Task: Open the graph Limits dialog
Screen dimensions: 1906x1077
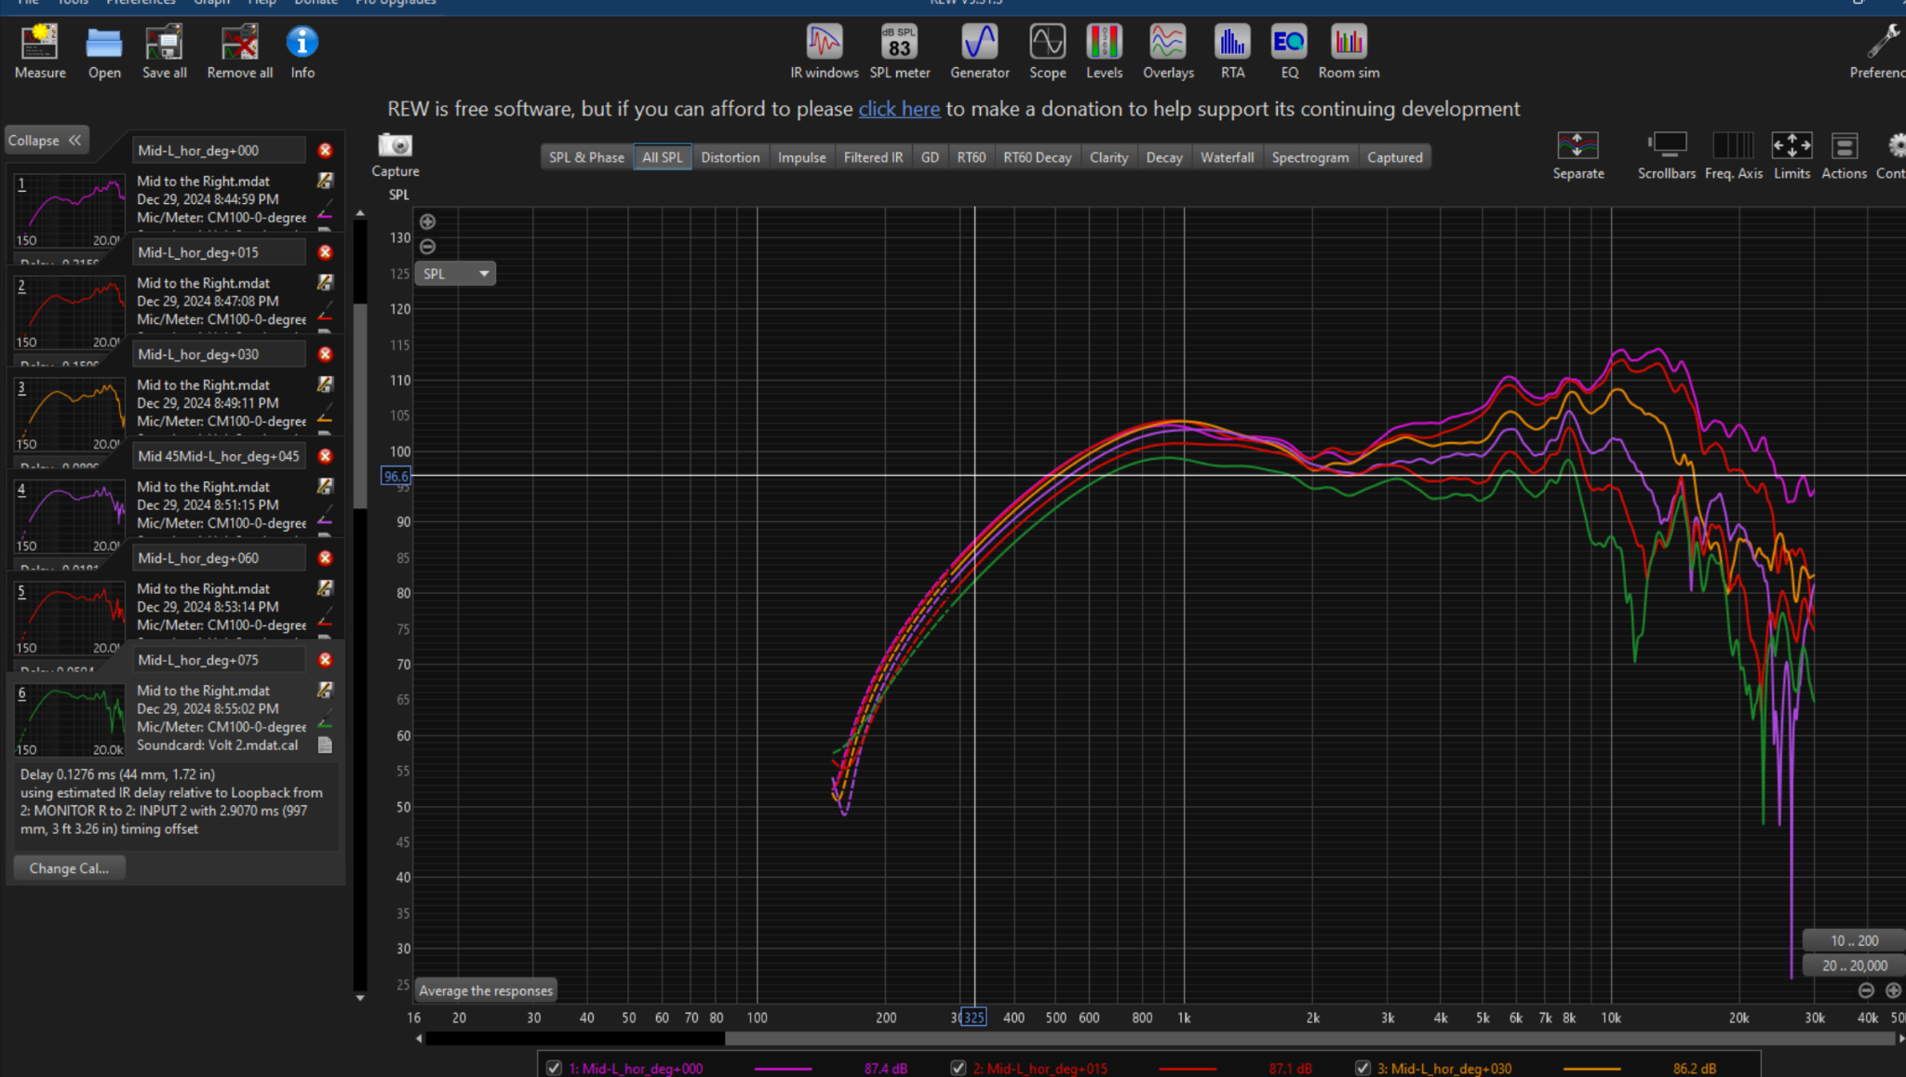Action: point(1792,155)
